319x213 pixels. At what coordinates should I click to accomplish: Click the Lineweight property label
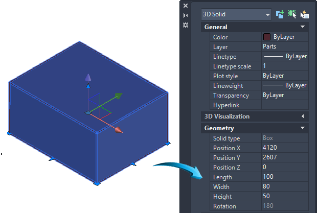[228, 86]
